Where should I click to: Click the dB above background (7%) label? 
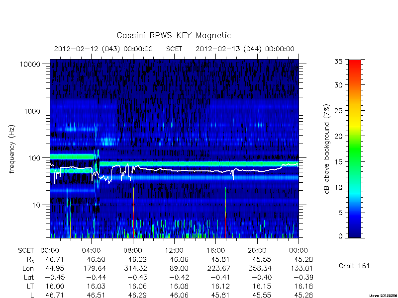click(327, 149)
